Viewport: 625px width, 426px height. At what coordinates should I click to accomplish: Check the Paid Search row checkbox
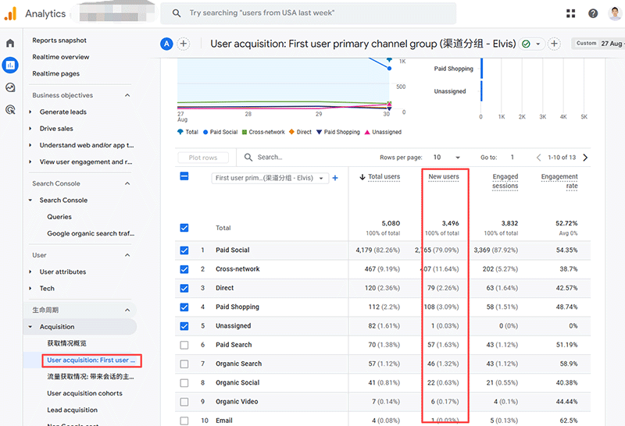(184, 345)
